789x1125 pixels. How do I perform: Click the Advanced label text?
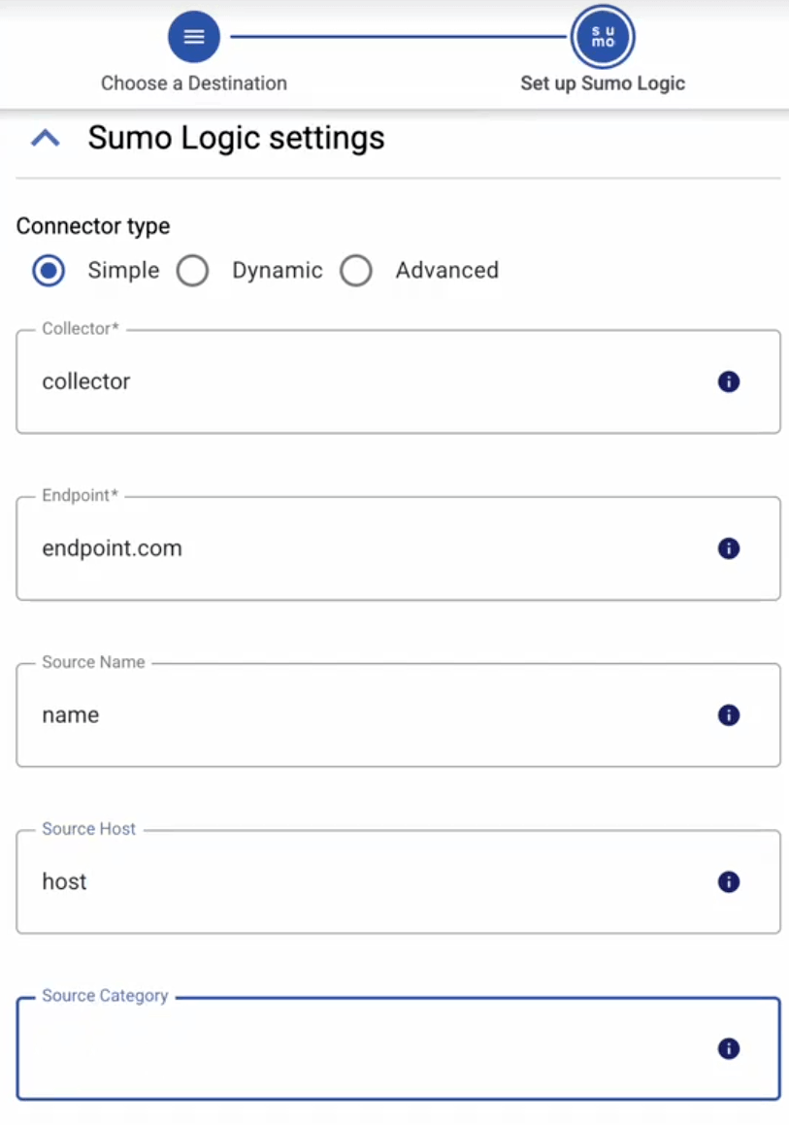click(x=446, y=271)
